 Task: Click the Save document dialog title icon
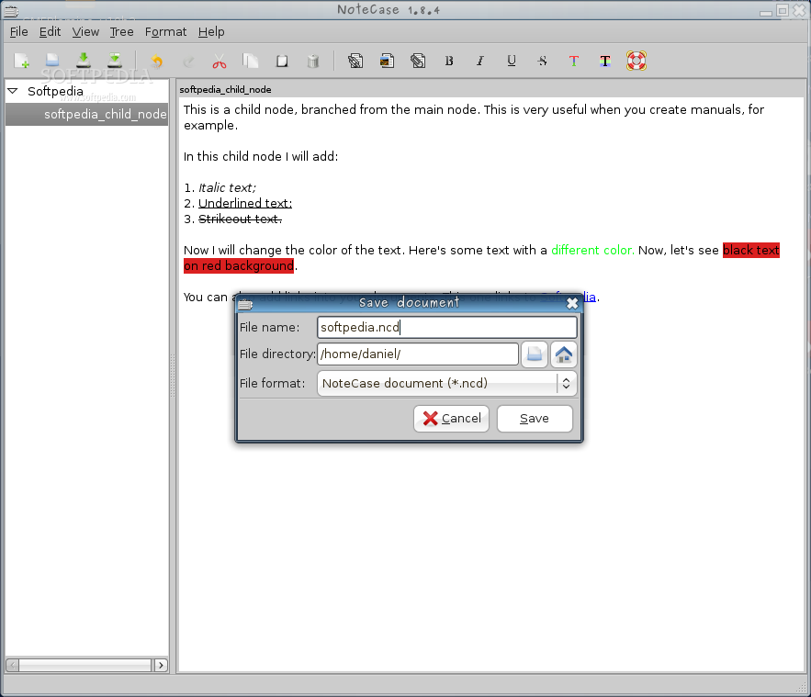(x=245, y=304)
